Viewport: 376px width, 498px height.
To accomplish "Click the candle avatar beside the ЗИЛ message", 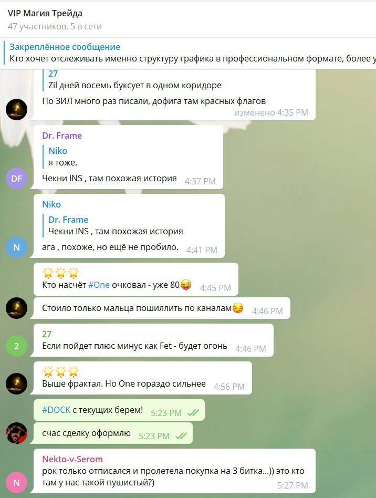I will (16, 109).
